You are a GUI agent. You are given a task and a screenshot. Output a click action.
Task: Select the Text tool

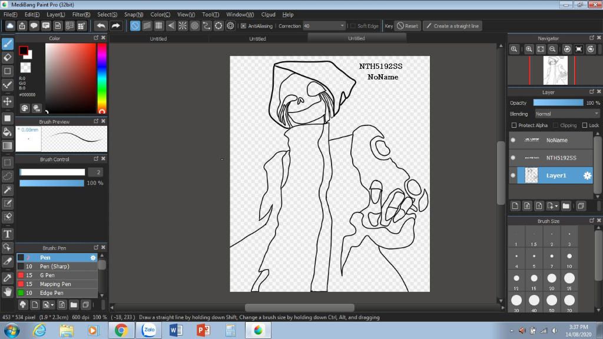(x=8, y=234)
